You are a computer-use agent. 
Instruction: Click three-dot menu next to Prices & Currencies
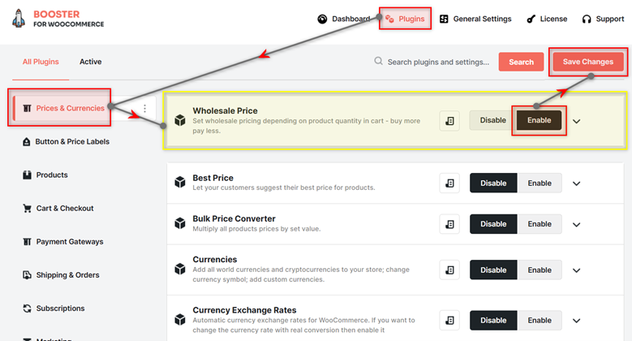pyautogui.click(x=144, y=108)
